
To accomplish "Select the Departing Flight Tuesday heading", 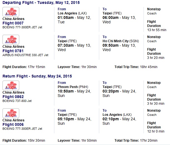I will coord(41,2).
